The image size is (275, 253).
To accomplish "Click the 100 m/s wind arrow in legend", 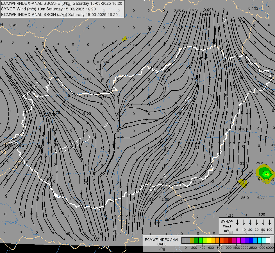I will (270, 222).
